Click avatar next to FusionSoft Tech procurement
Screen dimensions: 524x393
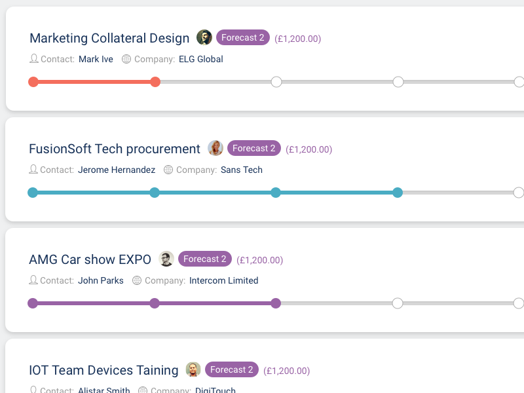(215, 148)
